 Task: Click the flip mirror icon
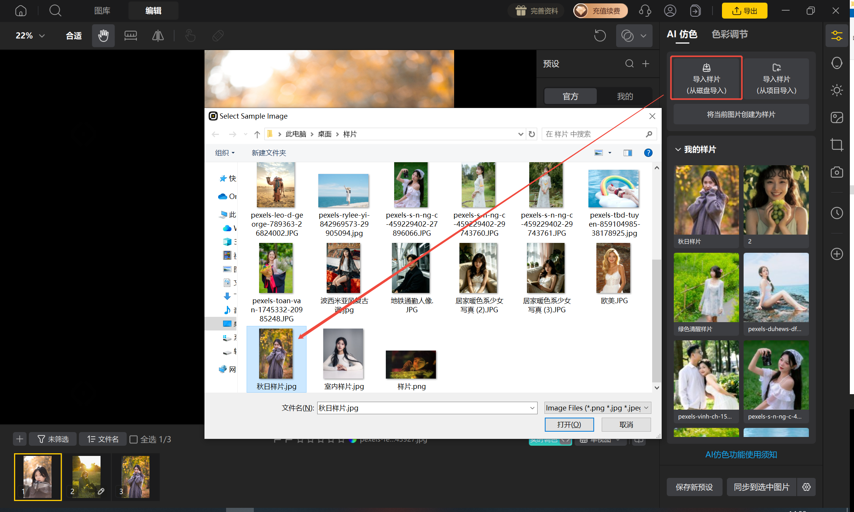click(x=158, y=36)
